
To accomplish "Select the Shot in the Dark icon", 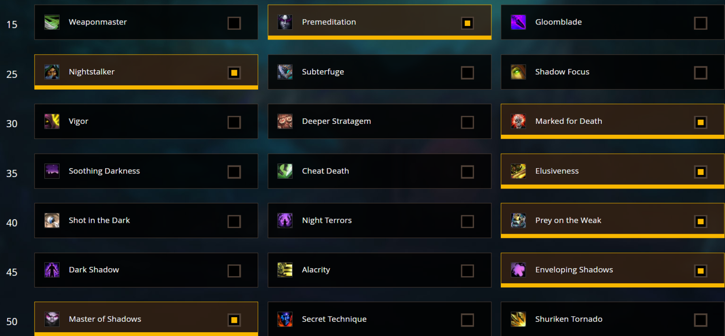I will tap(52, 220).
